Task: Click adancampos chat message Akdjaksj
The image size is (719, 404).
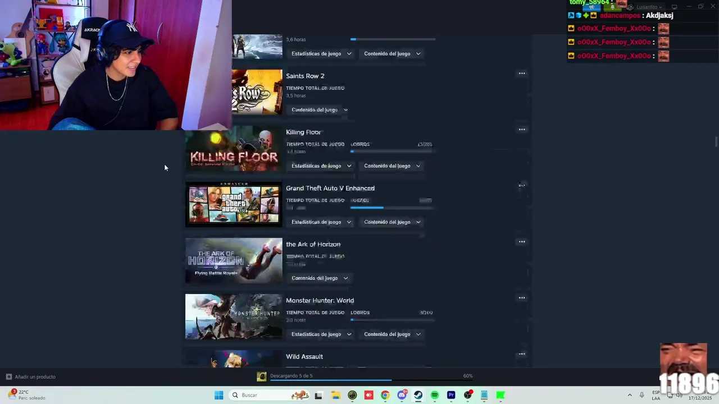Action: [659, 15]
